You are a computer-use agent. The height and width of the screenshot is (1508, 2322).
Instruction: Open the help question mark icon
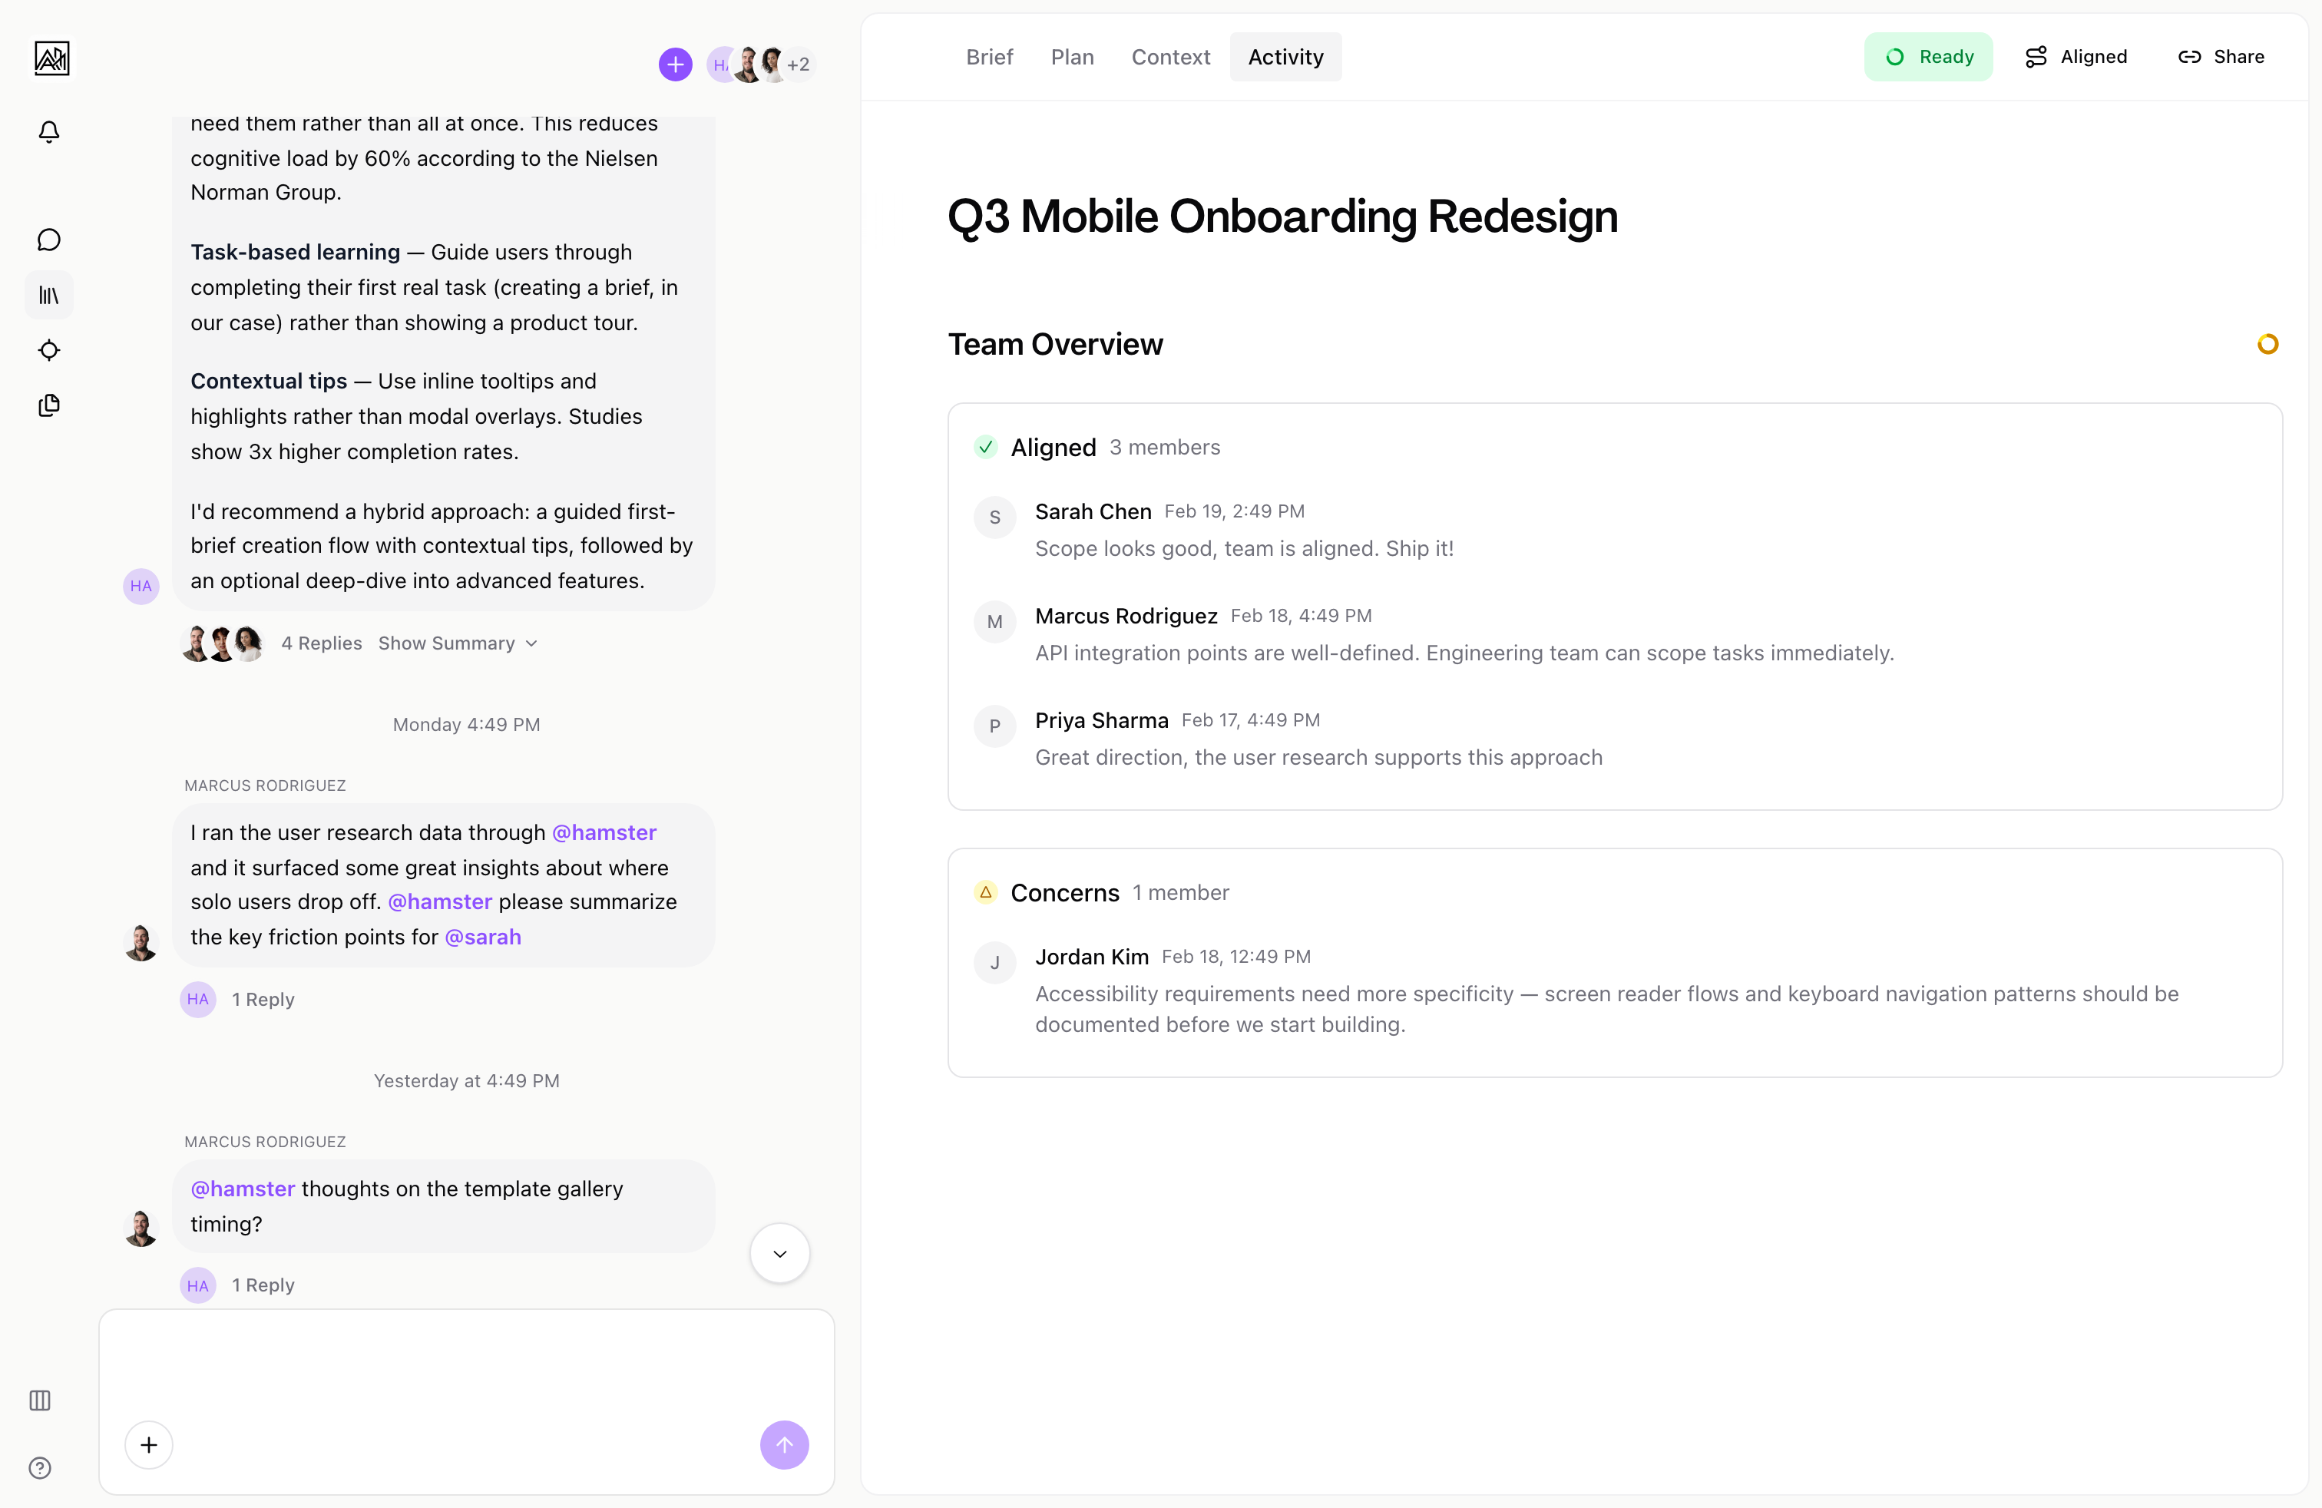click(x=40, y=1468)
